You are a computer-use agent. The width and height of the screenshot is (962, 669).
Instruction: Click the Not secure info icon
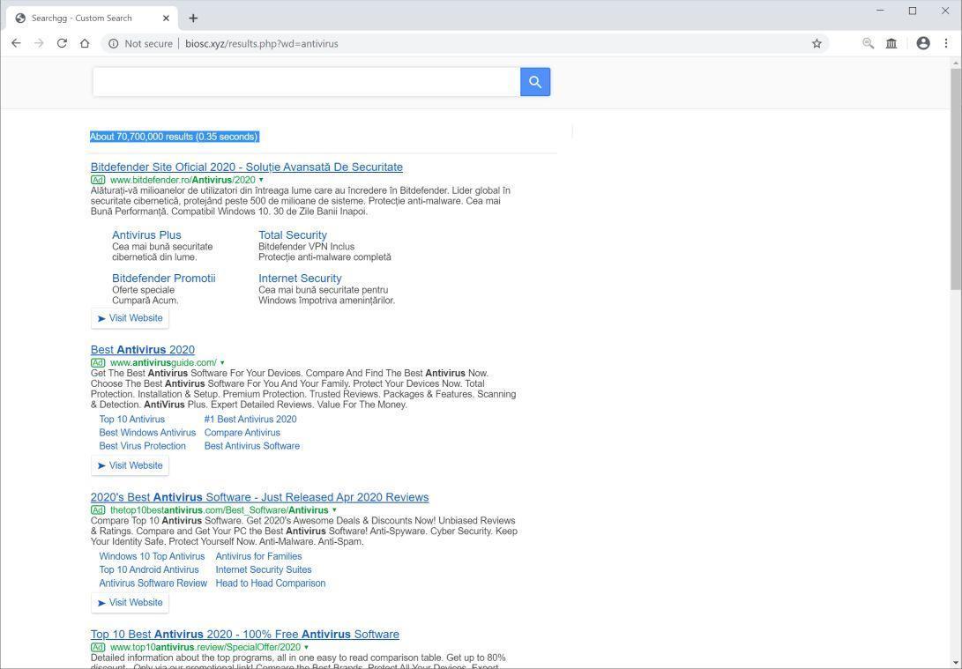[115, 42]
